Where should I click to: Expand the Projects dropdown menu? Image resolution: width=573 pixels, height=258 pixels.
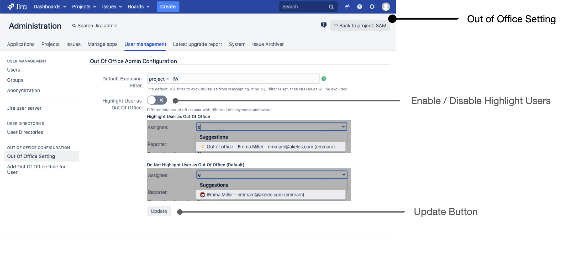click(84, 7)
